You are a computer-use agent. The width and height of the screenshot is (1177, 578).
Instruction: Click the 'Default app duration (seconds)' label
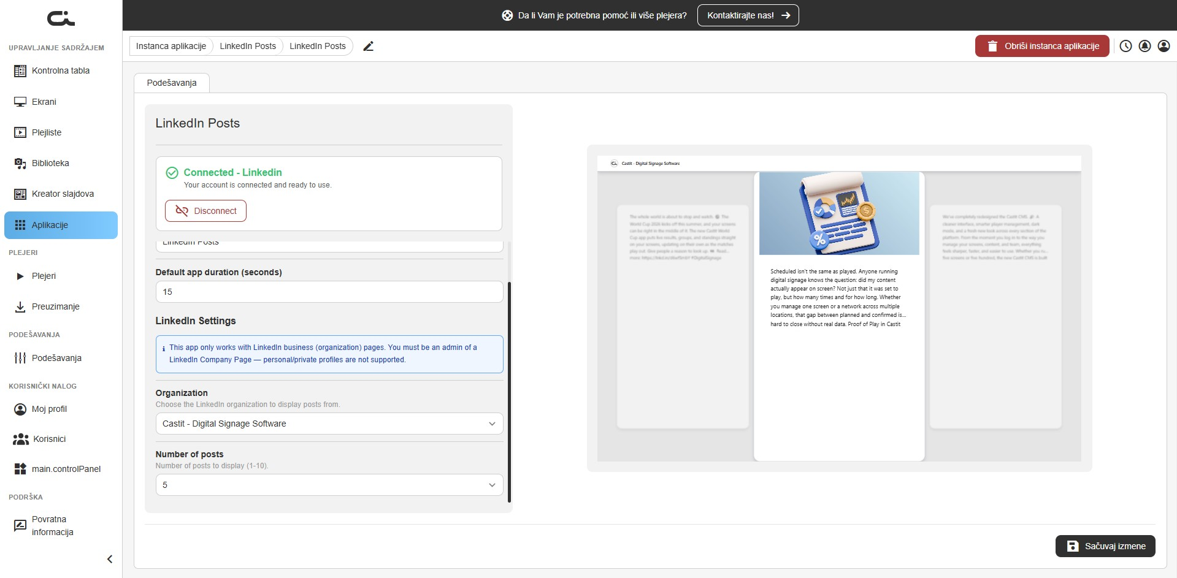click(x=219, y=272)
